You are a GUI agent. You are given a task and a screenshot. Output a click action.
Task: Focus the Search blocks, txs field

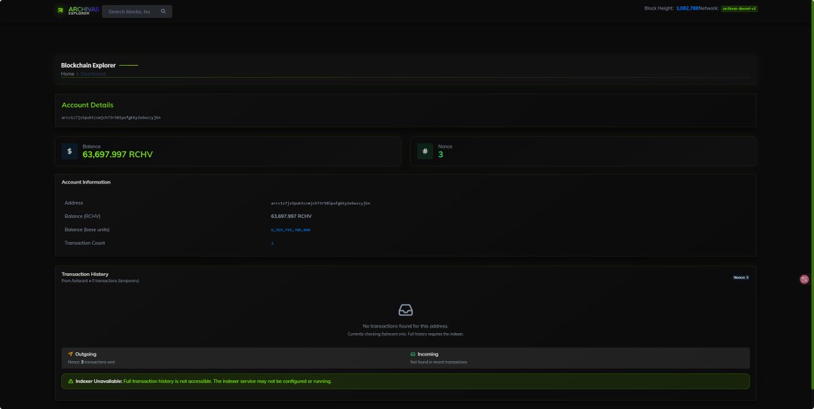[137, 12]
